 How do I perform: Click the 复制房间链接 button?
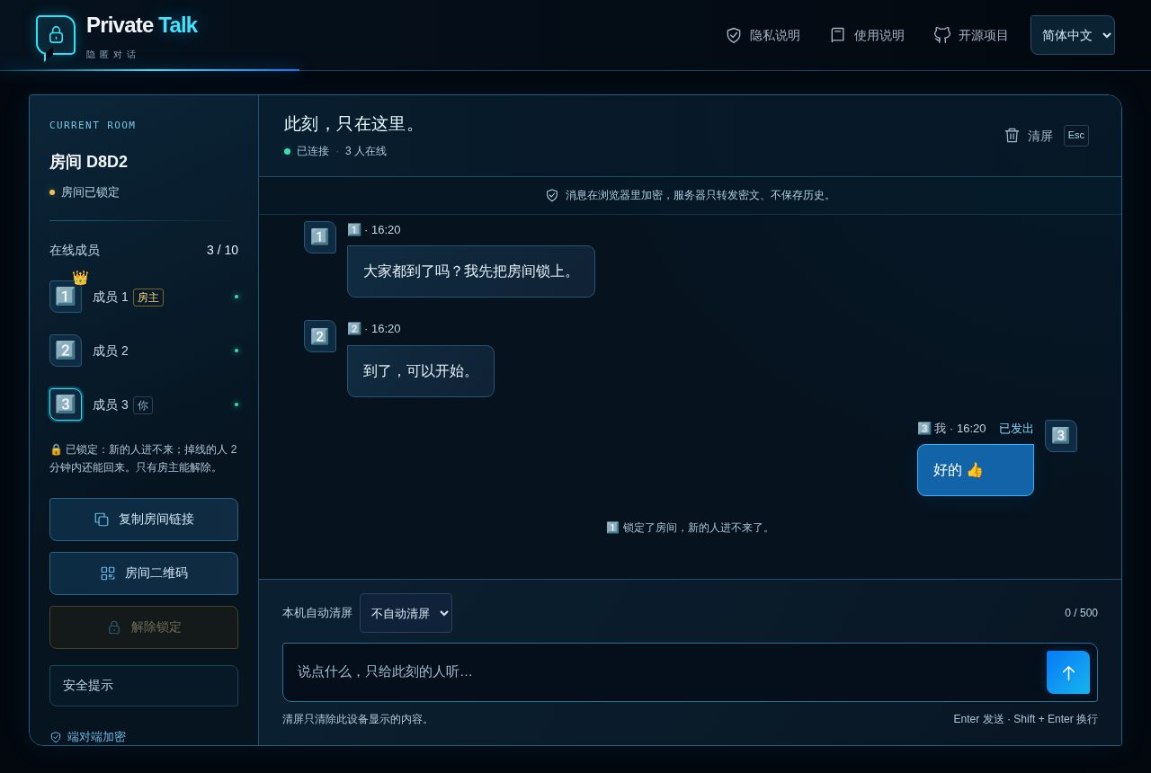(x=144, y=520)
